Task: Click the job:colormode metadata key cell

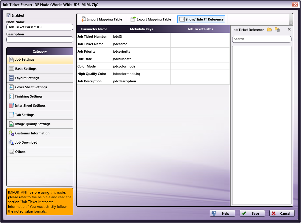Action: [x=141, y=66]
